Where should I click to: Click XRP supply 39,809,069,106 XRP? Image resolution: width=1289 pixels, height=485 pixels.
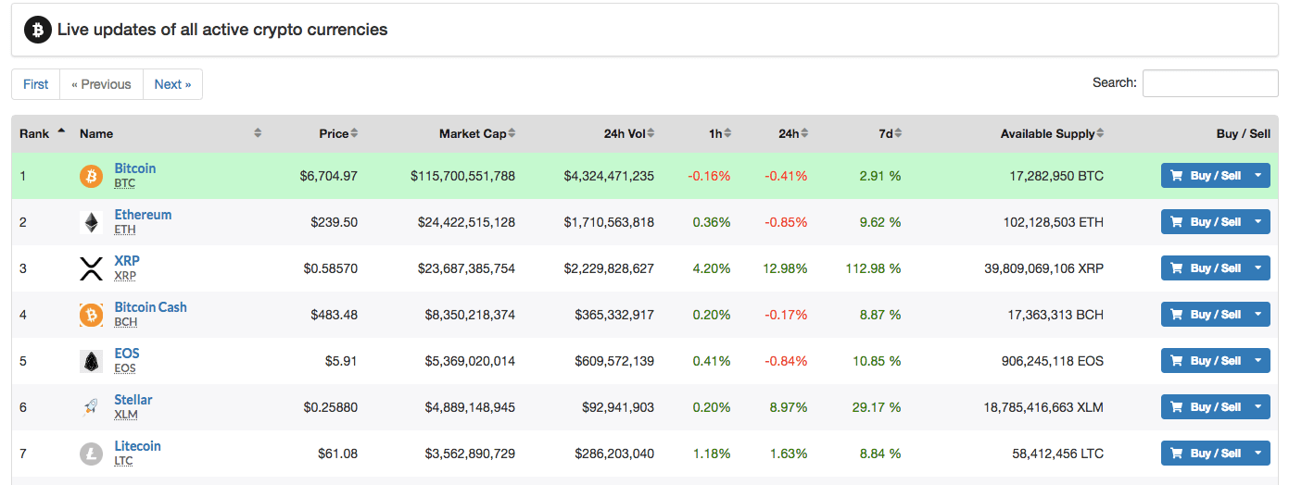pyautogui.click(x=1044, y=268)
